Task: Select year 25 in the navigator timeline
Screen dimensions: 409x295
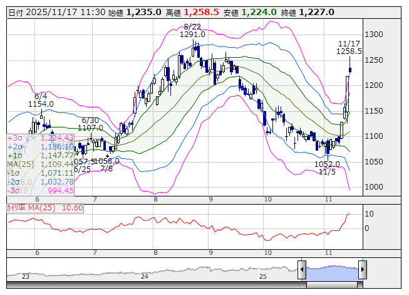Action: click(x=263, y=276)
